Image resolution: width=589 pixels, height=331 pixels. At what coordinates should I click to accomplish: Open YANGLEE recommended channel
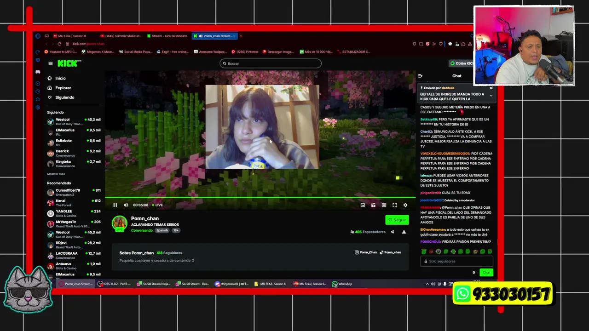click(x=74, y=213)
